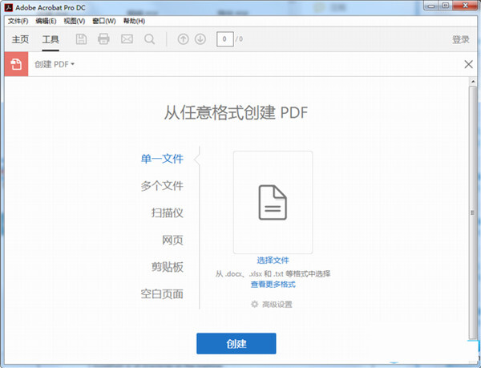Click the Email envelope icon
Screen dimensions: 481x368
pos(126,39)
